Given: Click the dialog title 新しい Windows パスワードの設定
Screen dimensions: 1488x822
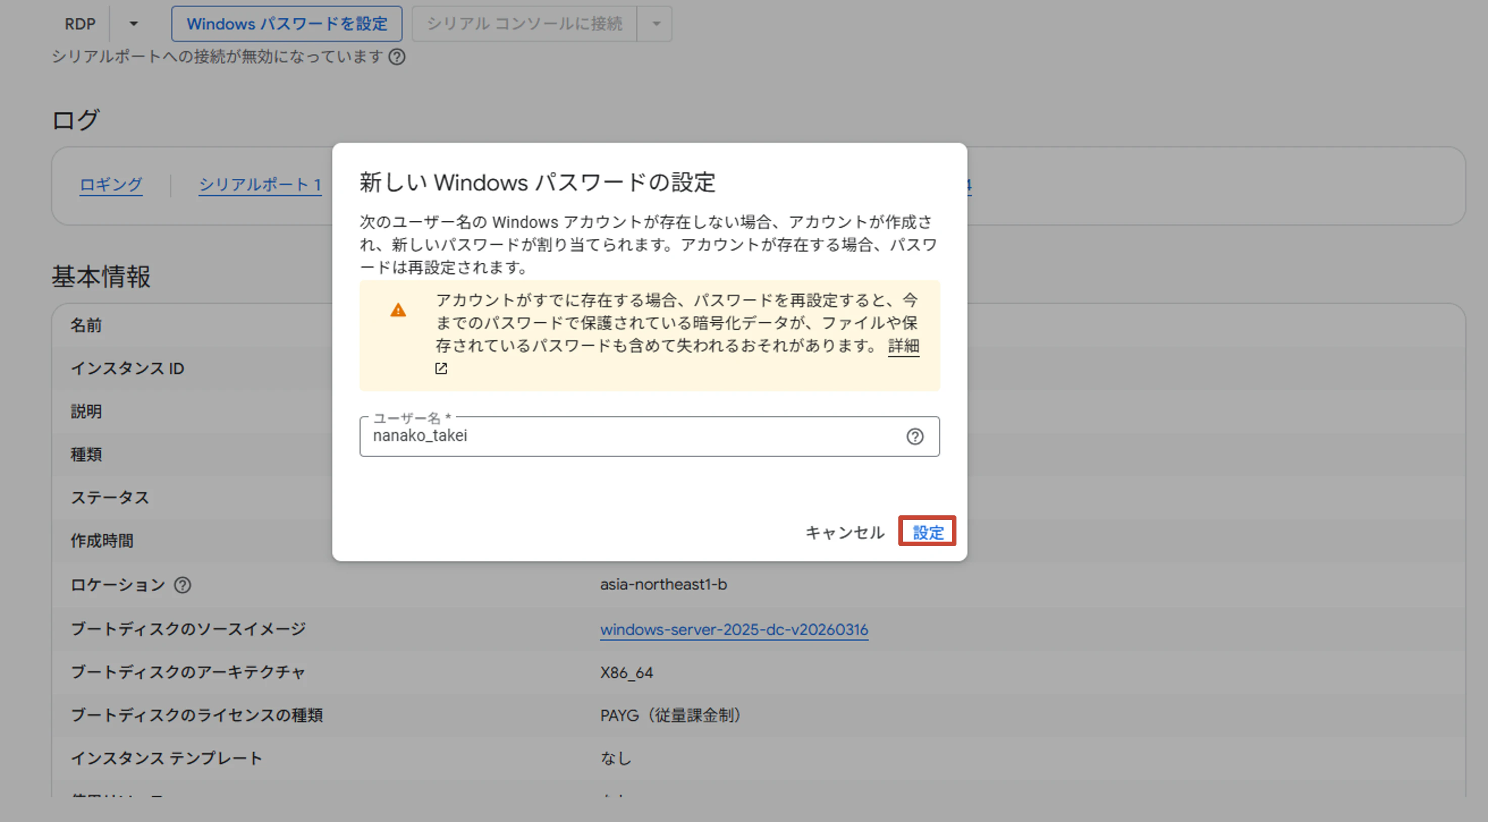Looking at the screenshot, I should click(537, 182).
